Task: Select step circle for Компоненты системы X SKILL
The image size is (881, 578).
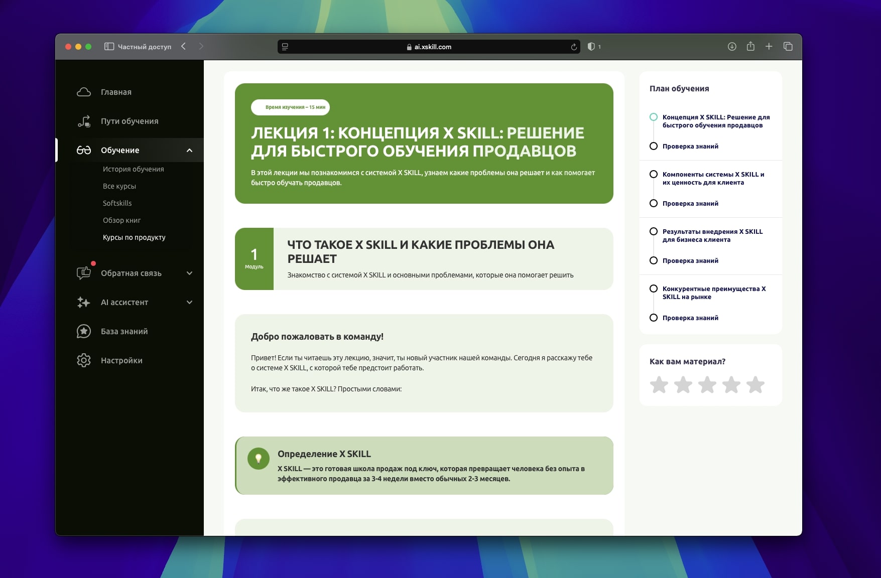Action: pyautogui.click(x=654, y=174)
